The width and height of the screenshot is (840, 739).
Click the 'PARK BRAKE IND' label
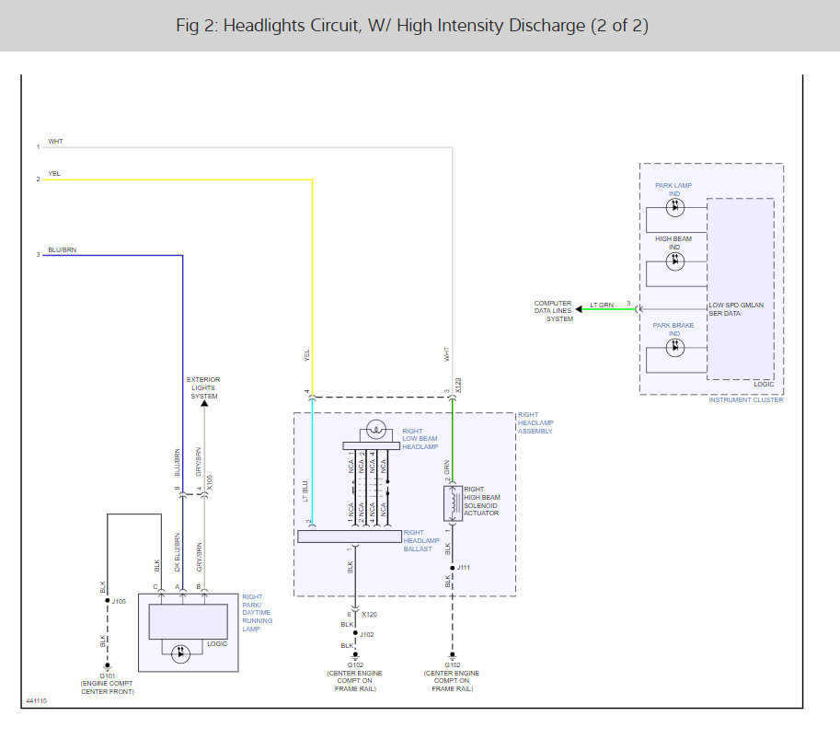pyautogui.click(x=673, y=329)
